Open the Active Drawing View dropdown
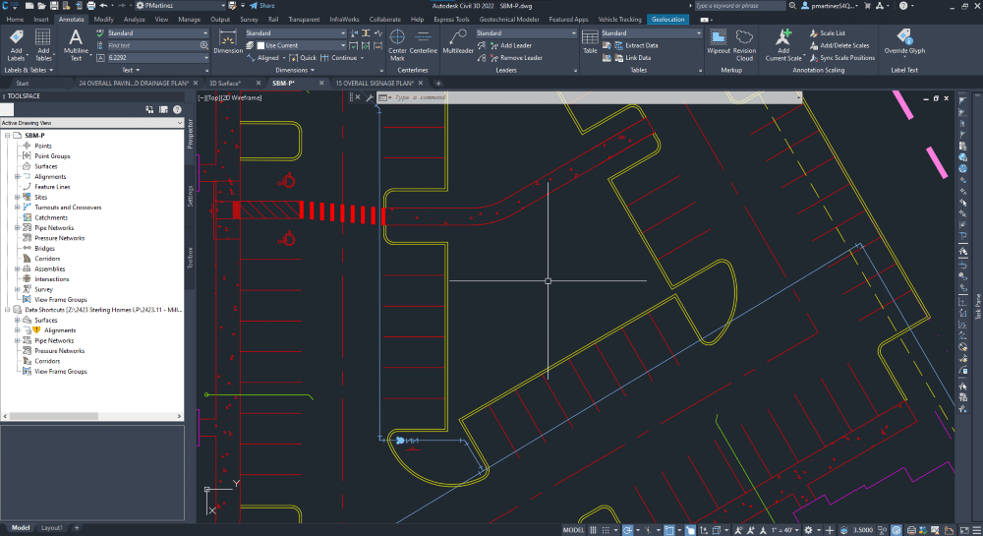This screenshot has width=983, height=536. (92, 123)
